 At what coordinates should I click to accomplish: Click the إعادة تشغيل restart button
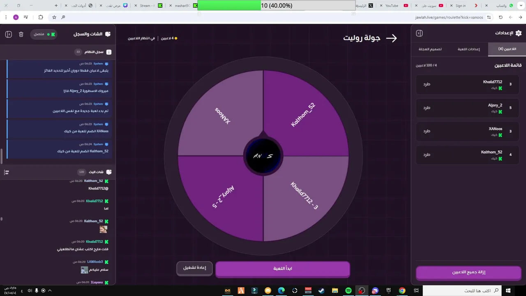tap(194, 268)
